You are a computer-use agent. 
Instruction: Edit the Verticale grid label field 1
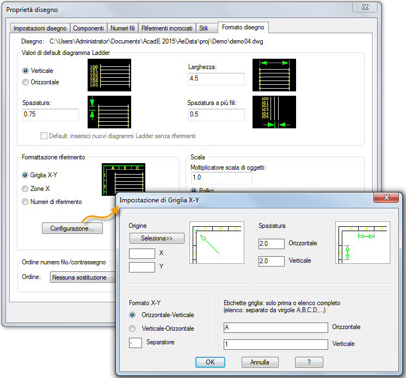pyautogui.click(x=276, y=344)
